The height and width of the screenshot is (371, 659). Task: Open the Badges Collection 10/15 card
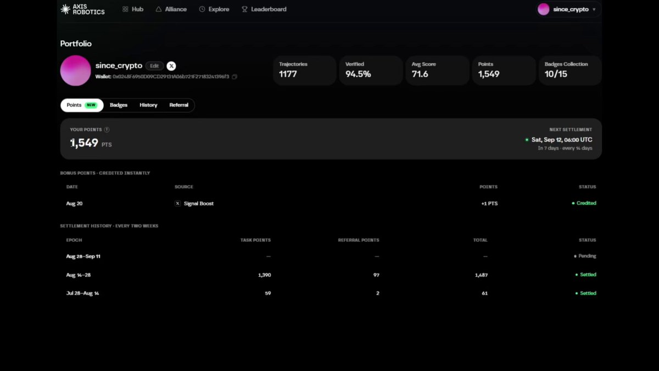(570, 70)
